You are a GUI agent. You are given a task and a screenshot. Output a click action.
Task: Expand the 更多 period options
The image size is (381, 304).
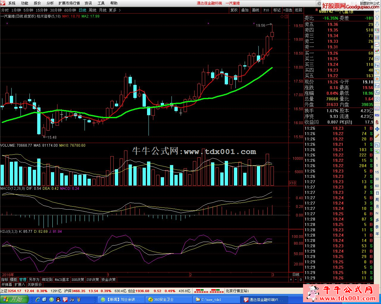tap(115, 10)
